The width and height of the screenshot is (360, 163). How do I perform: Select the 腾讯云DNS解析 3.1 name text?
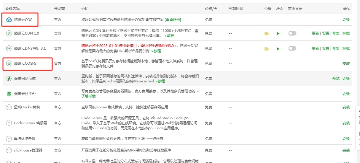point(30,48)
